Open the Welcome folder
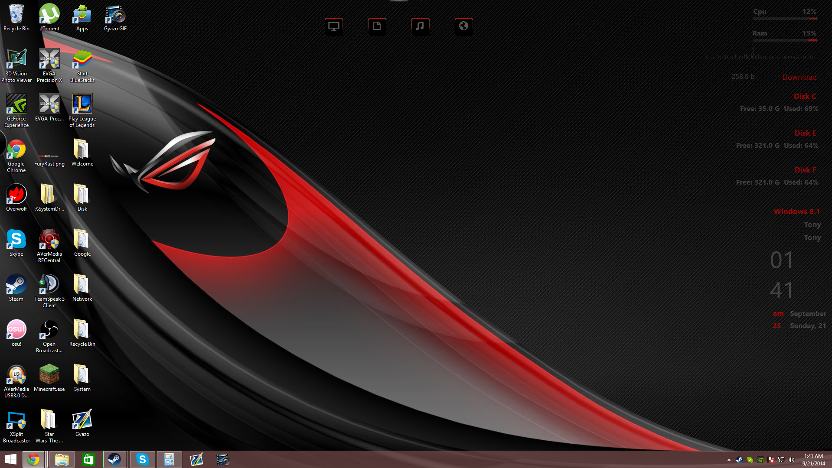Image resolution: width=832 pixels, height=468 pixels. coord(82,153)
